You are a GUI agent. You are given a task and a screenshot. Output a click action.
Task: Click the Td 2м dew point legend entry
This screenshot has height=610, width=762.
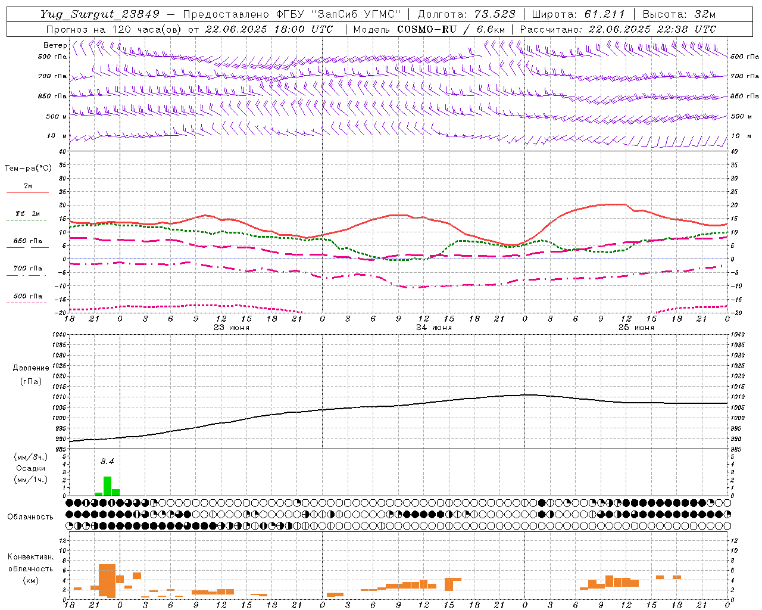click(27, 213)
